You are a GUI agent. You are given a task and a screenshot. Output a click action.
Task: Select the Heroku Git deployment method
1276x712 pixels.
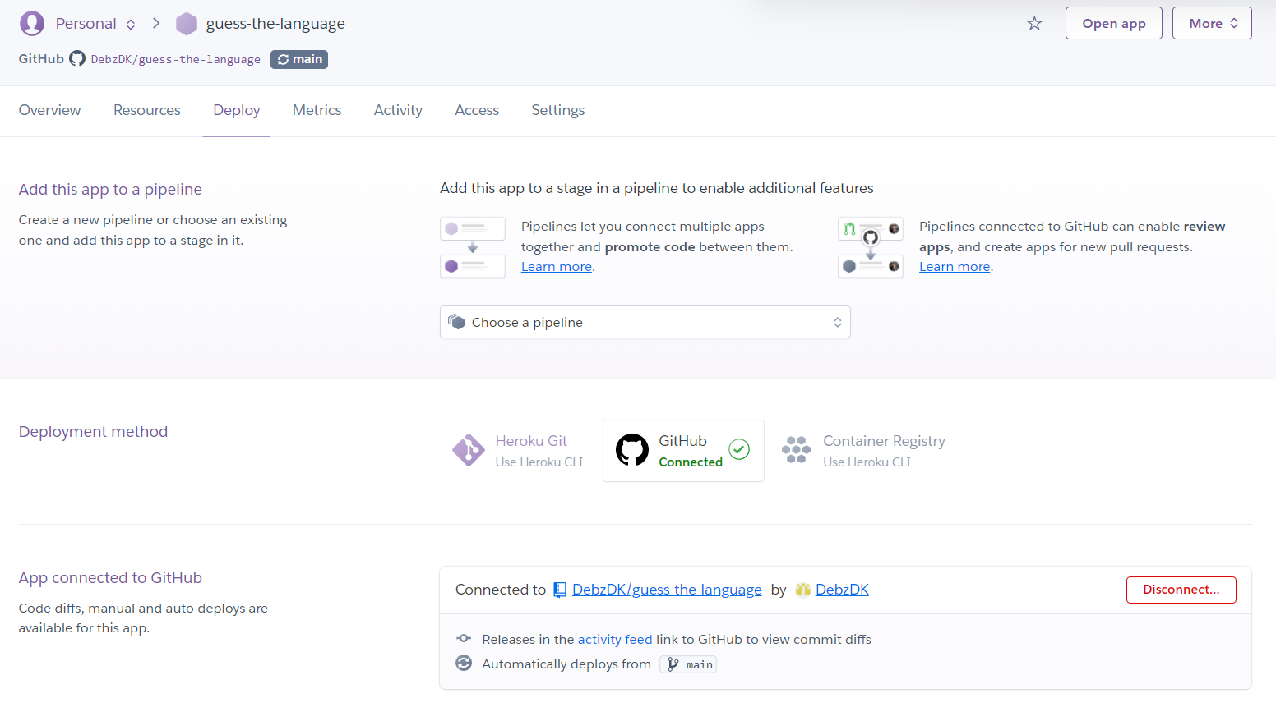(518, 450)
